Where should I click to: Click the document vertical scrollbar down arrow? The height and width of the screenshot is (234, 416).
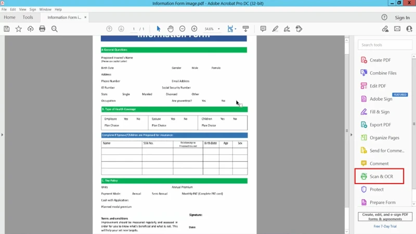tap(347, 231)
